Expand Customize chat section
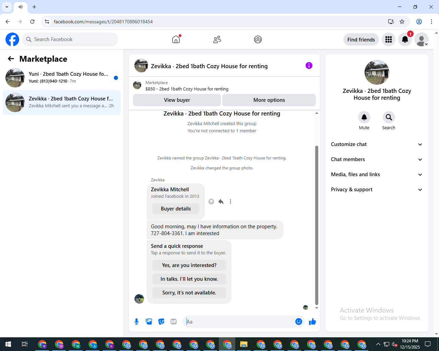 [x=377, y=144]
